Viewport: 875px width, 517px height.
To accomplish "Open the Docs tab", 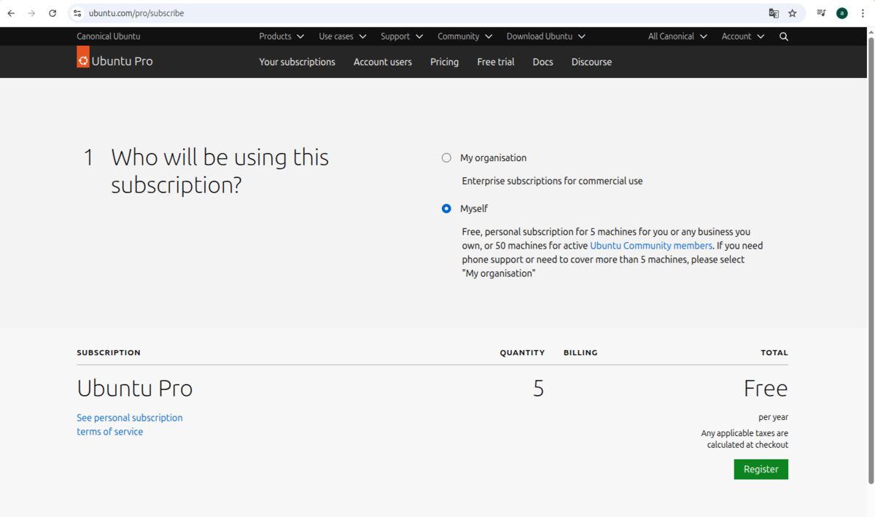I will coord(543,62).
